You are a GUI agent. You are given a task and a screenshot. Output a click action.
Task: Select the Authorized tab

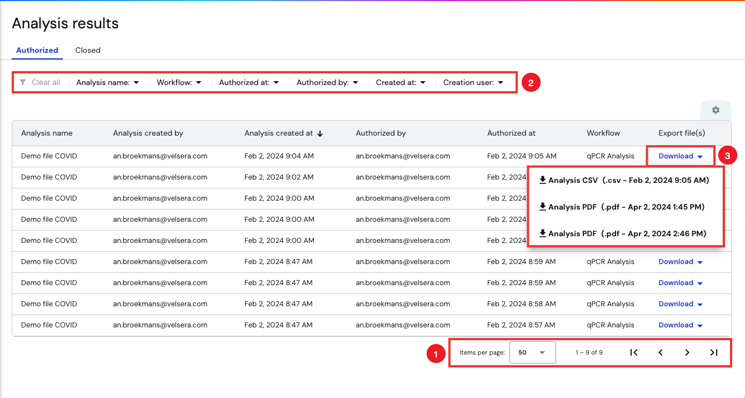point(37,50)
